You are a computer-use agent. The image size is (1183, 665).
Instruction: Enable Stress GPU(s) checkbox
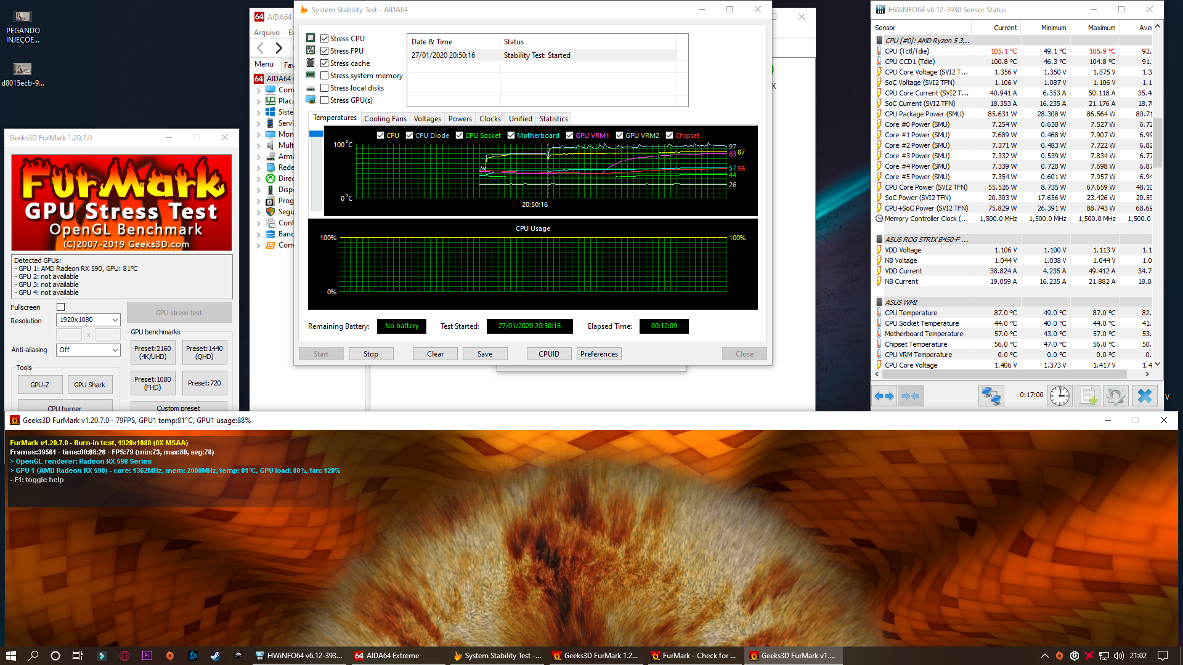point(324,100)
